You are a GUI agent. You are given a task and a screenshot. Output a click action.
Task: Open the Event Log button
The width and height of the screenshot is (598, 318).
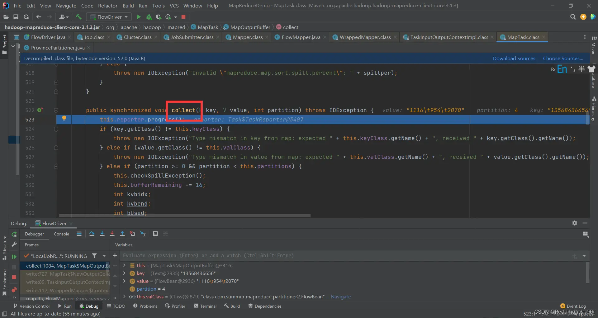[573, 306]
